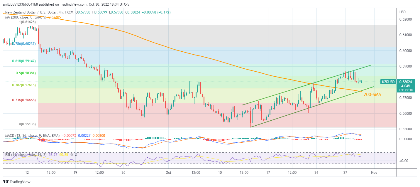Select the 0.382 (0.57615) Fibonacci label
The height and width of the screenshot is (187, 420).
pyautogui.click(x=24, y=85)
